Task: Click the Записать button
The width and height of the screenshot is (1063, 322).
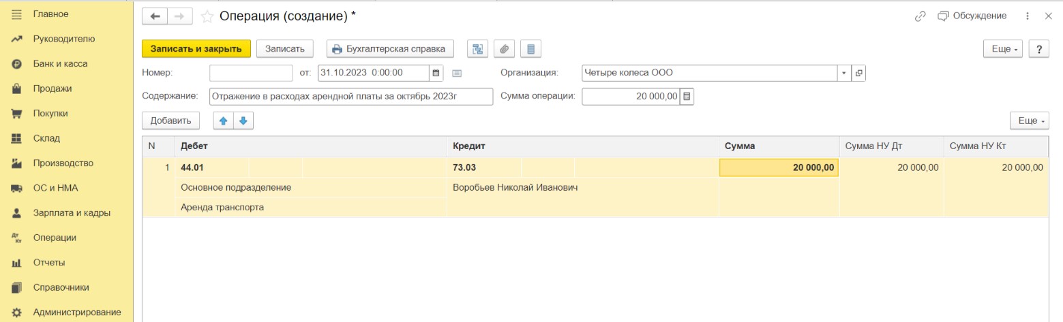Action: [x=284, y=48]
